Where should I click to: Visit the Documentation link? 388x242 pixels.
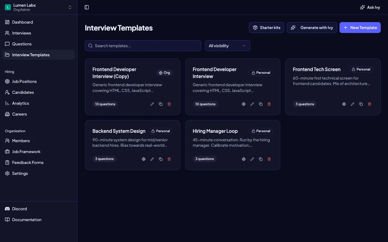(39, 220)
